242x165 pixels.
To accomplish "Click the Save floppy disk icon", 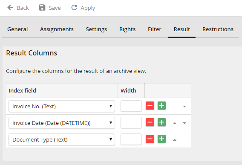I will 42,8.
